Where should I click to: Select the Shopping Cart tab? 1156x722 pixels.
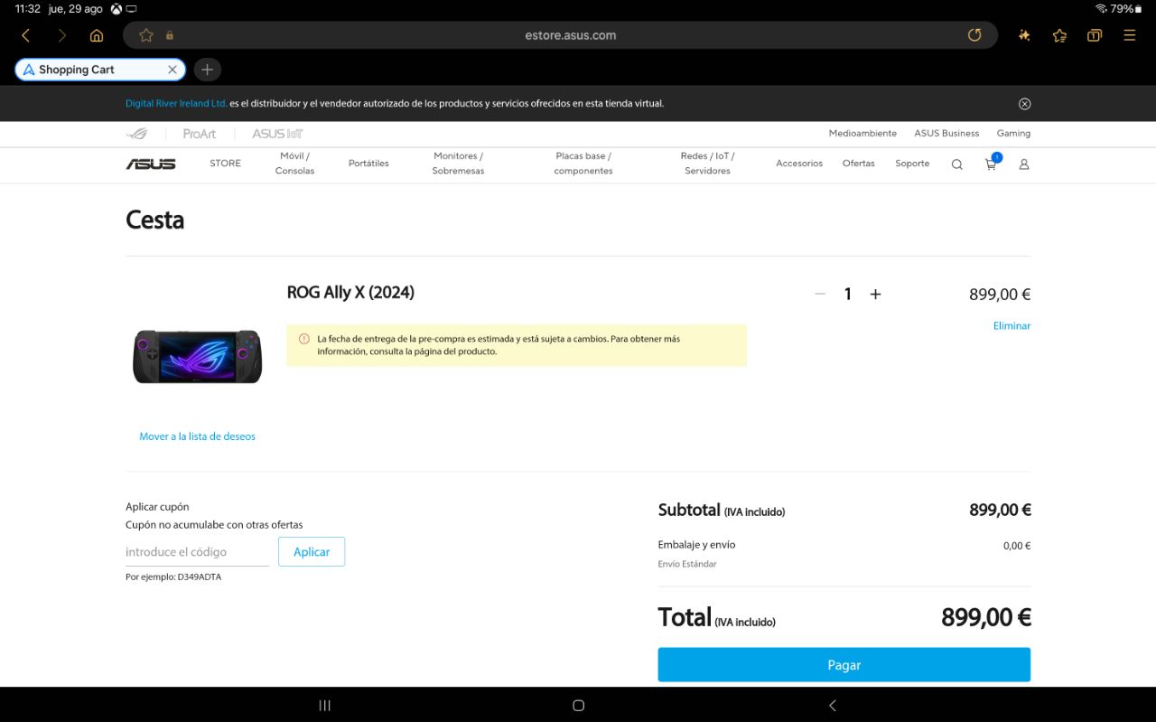pos(100,70)
